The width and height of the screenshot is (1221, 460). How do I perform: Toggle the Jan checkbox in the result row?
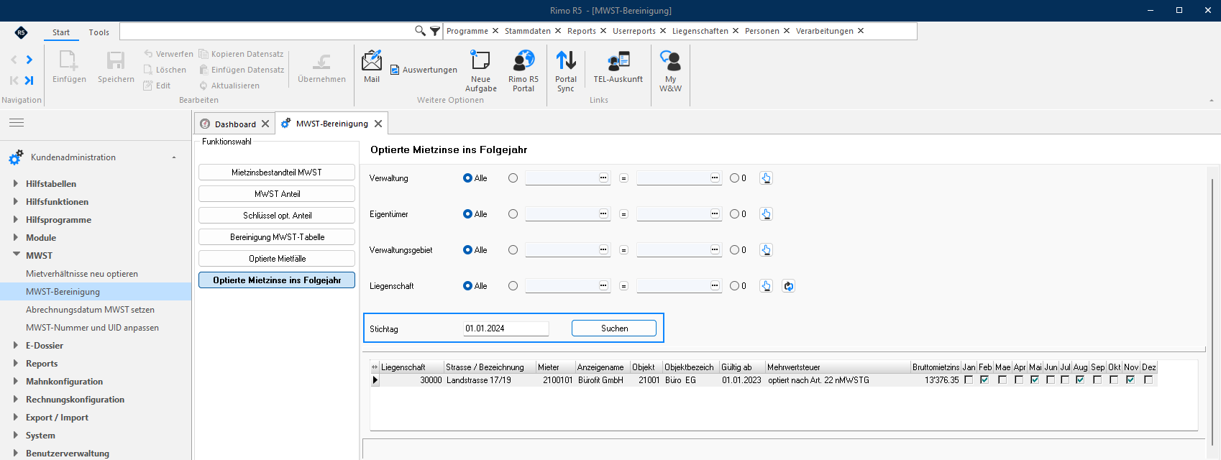tap(969, 379)
